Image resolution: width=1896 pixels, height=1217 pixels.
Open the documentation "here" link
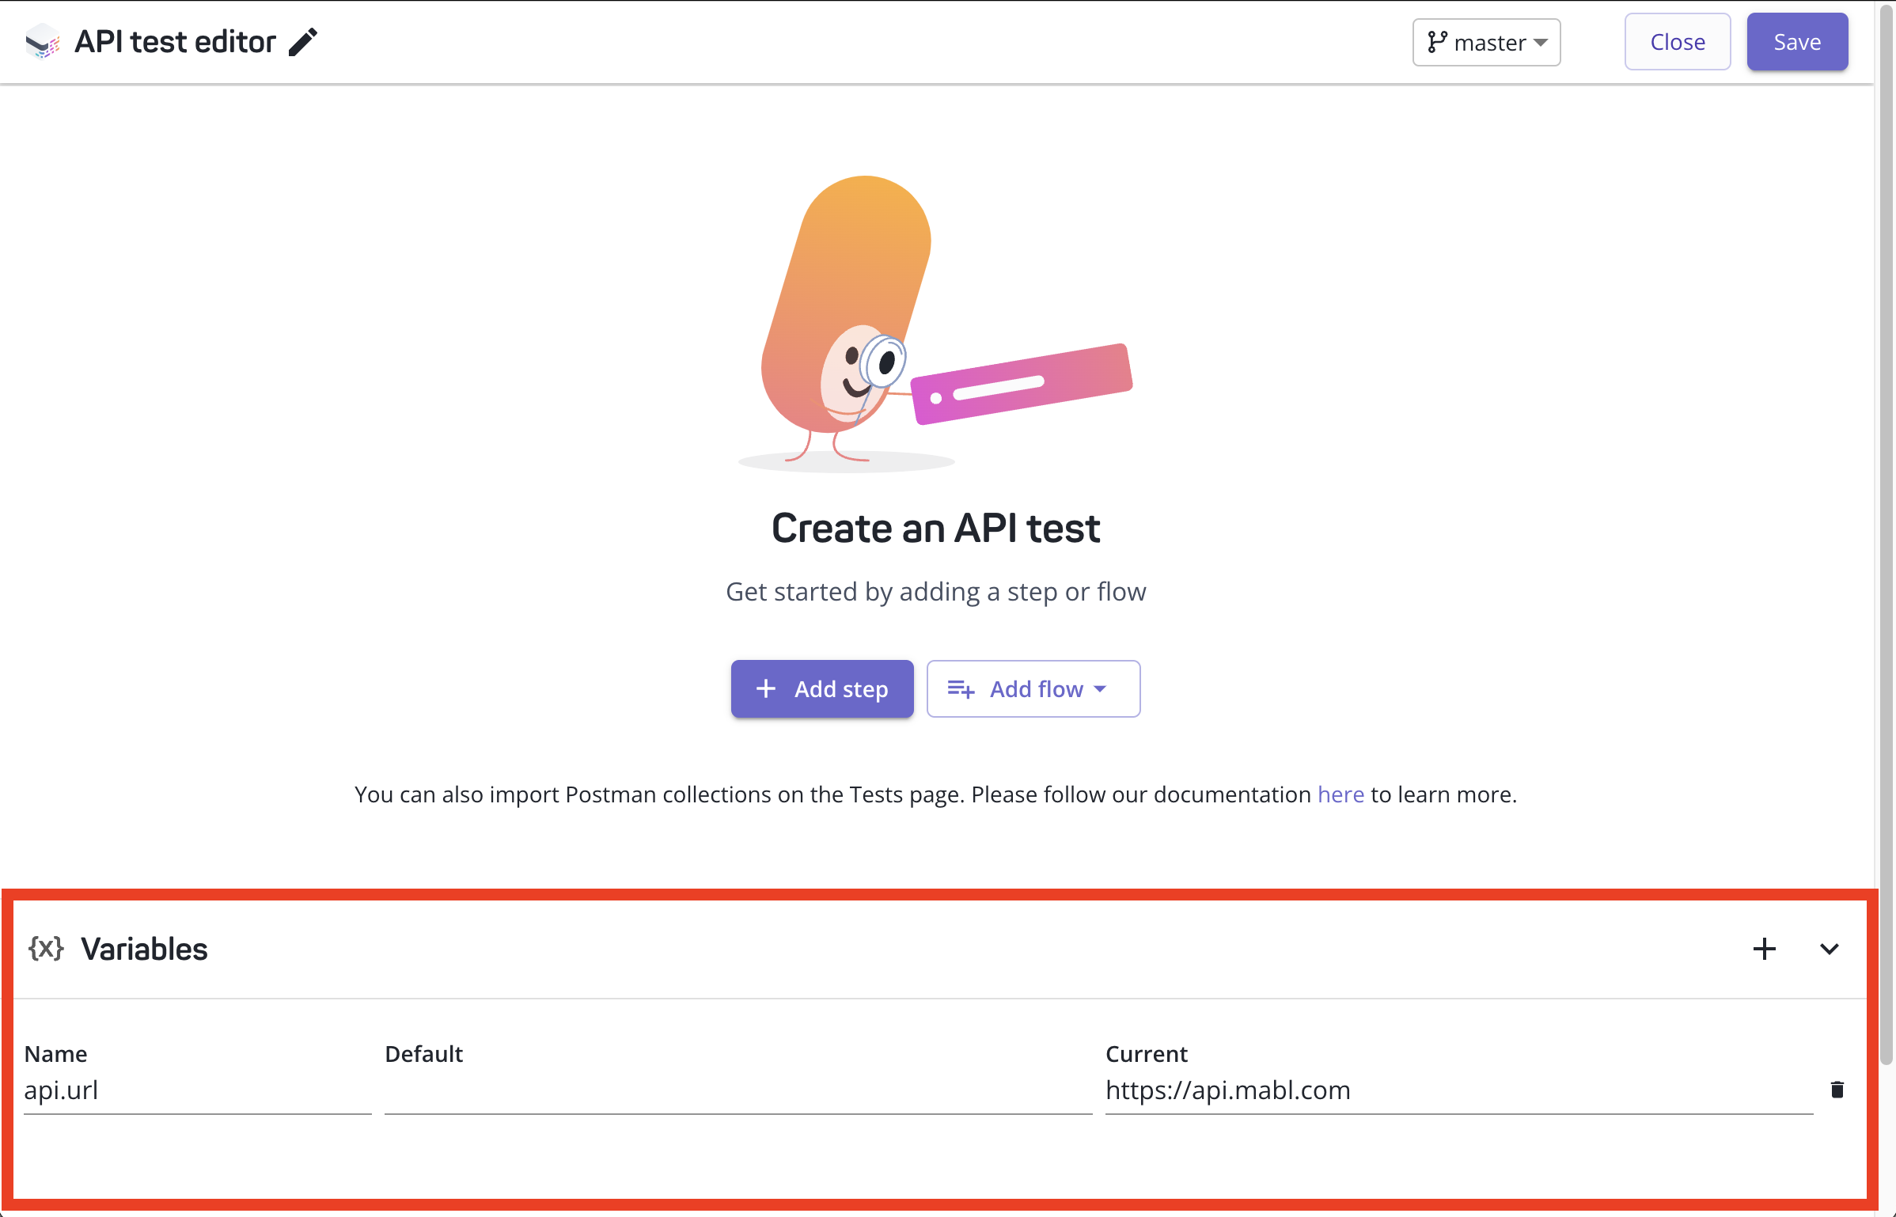pyautogui.click(x=1340, y=794)
